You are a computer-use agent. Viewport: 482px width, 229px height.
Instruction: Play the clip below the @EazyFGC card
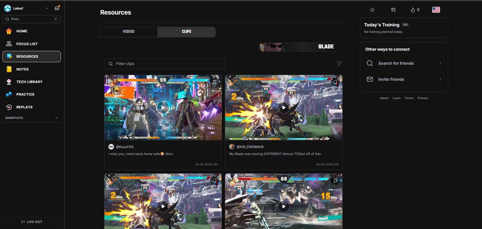pos(163,206)
